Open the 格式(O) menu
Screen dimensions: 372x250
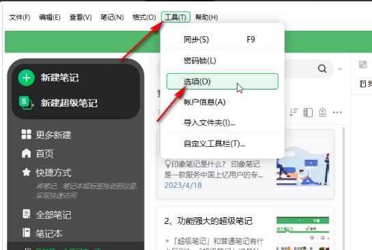click(144, 17)
